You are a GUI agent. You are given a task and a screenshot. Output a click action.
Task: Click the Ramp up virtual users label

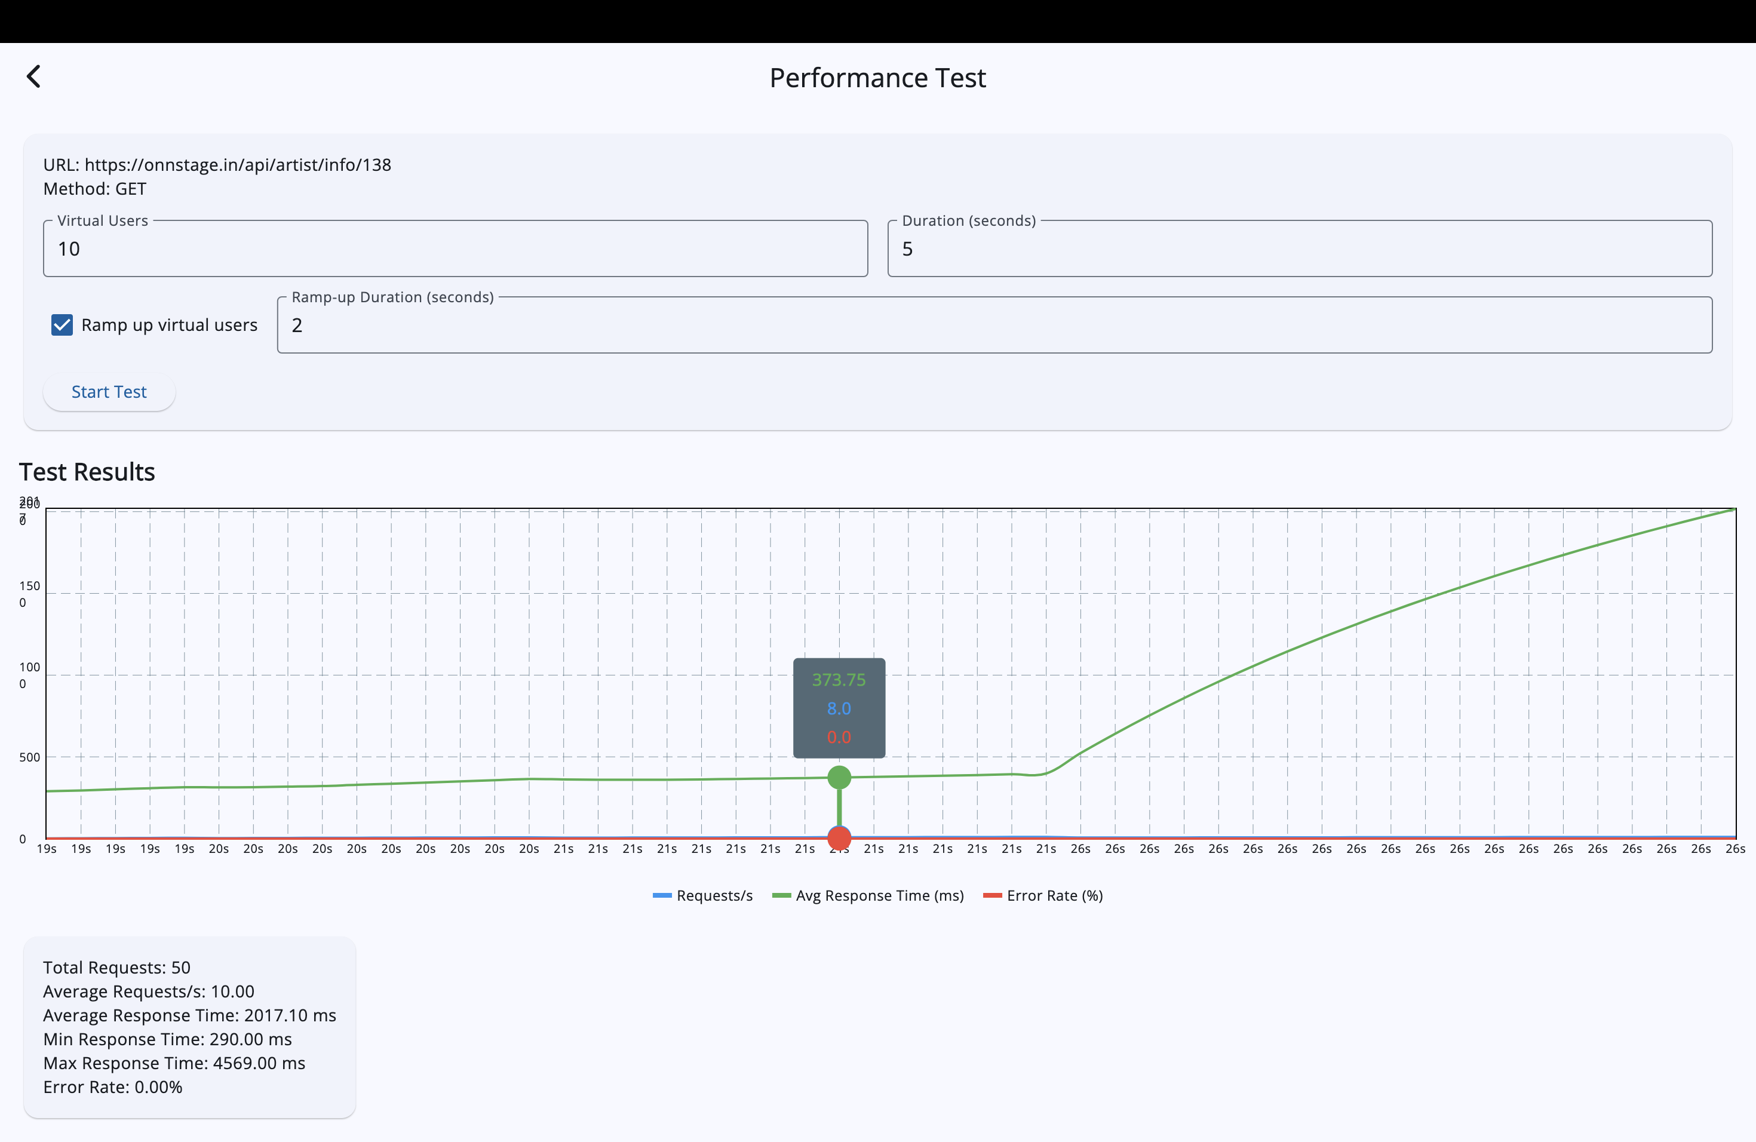(169, 326)
